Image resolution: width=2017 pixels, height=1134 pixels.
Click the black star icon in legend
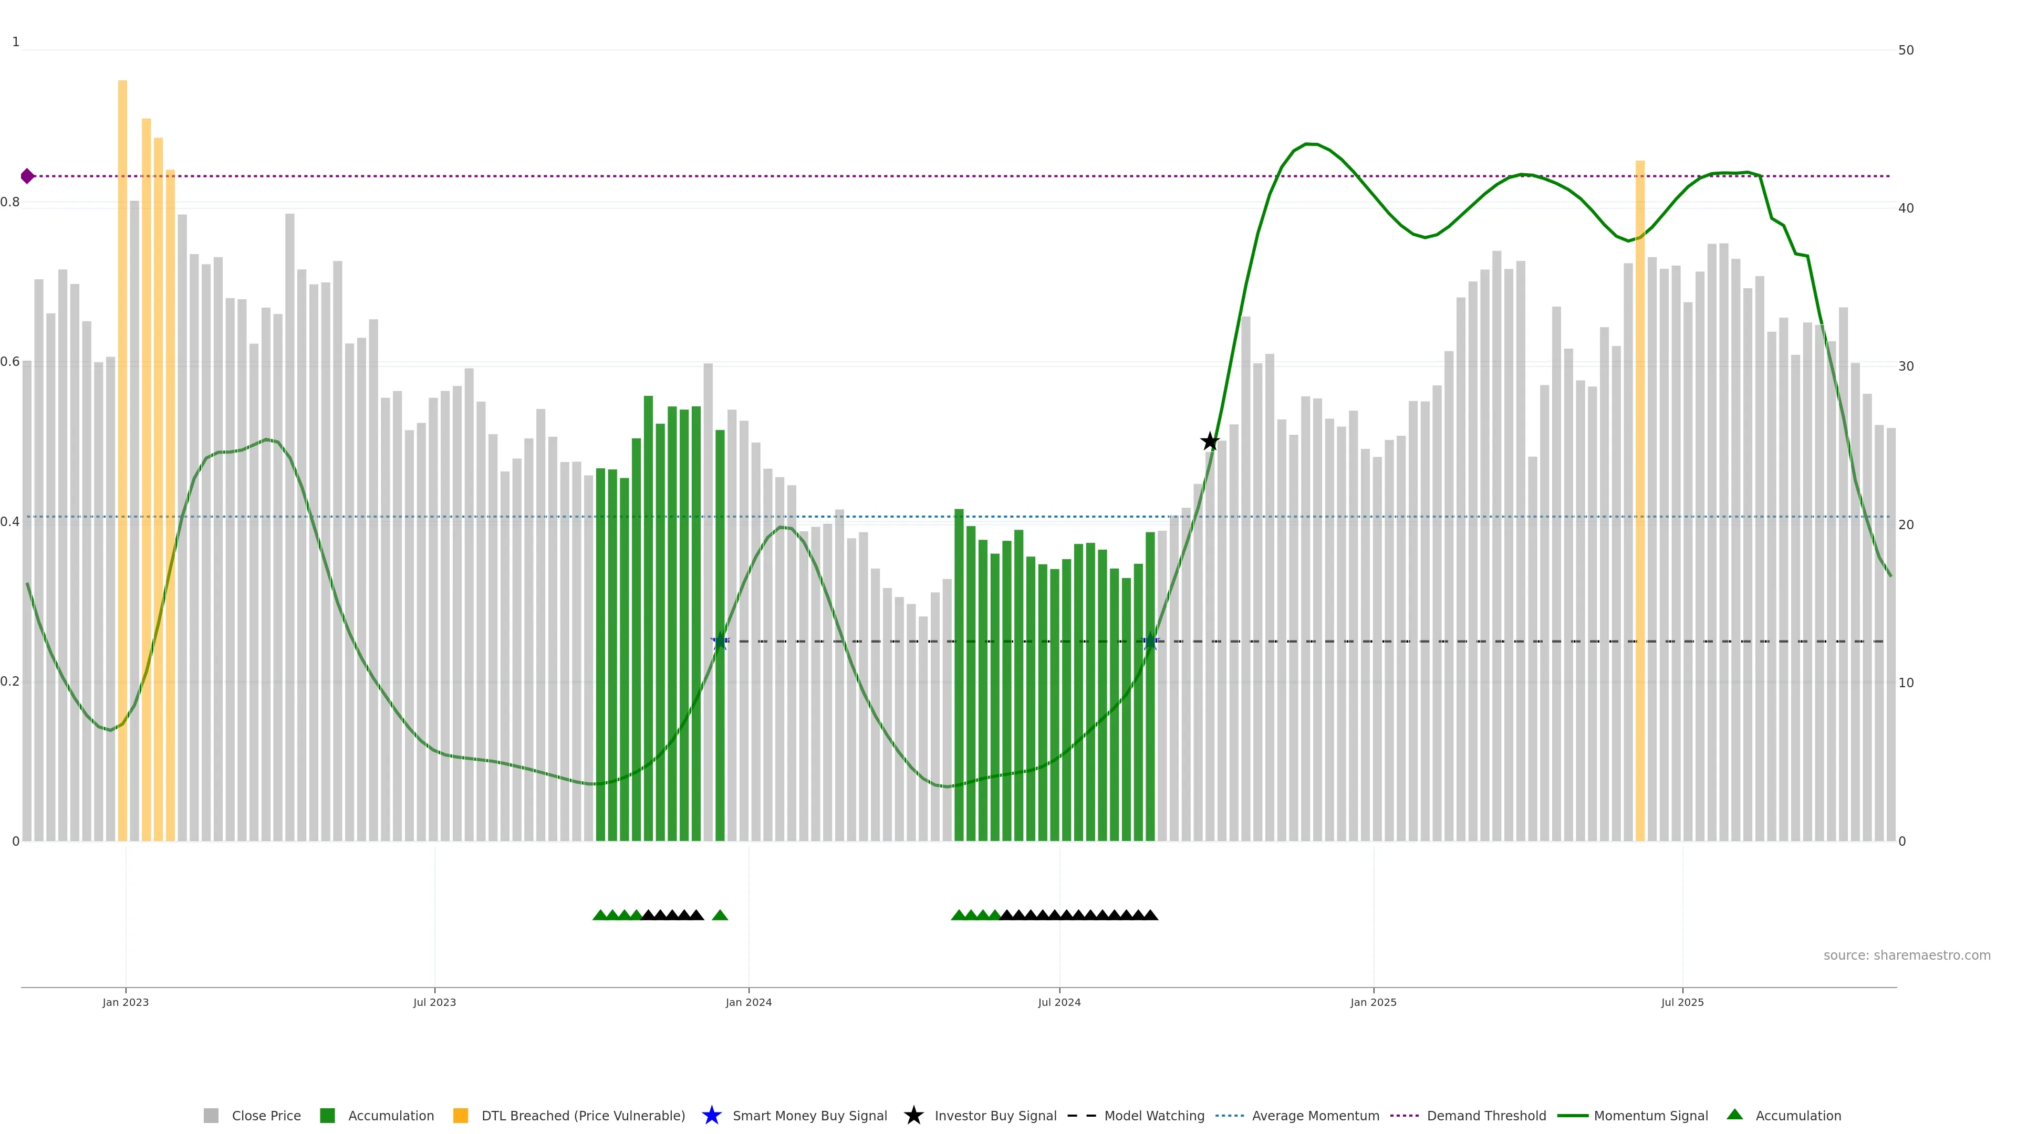coord(913,1115)
